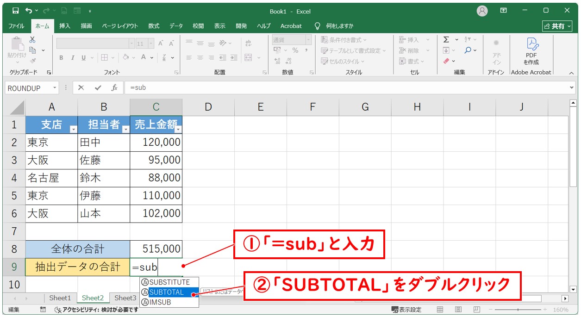Confirm formula entry with checkmark icon
The width and height of the screenshot is (581, 317).
[98, 87]
